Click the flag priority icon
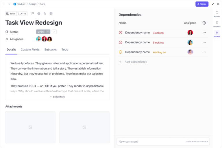Image resolution: width=222 pixels, height=148 pixels. click(33, 14)
